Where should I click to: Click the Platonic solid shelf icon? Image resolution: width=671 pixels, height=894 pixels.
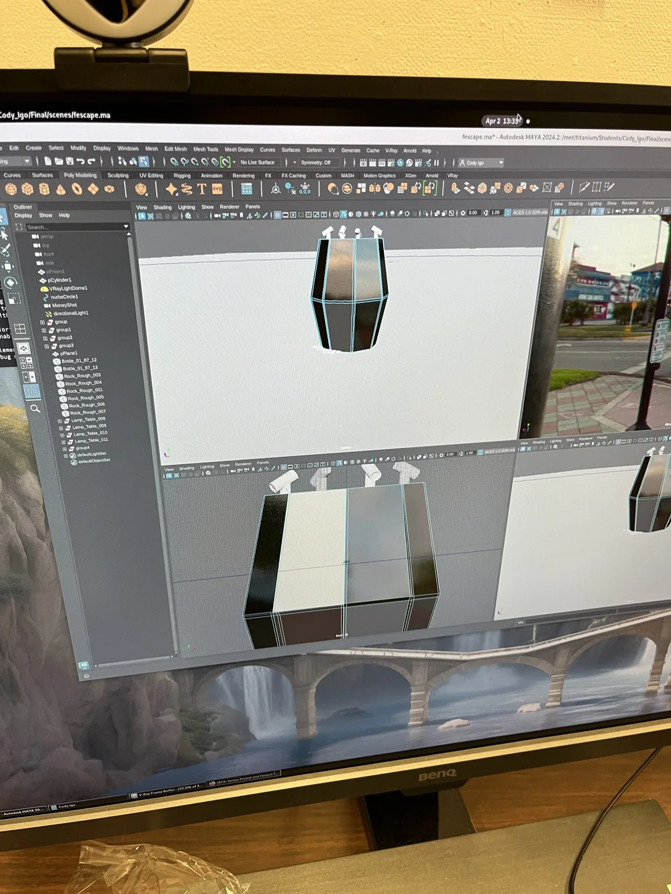(x=140, y=188)
